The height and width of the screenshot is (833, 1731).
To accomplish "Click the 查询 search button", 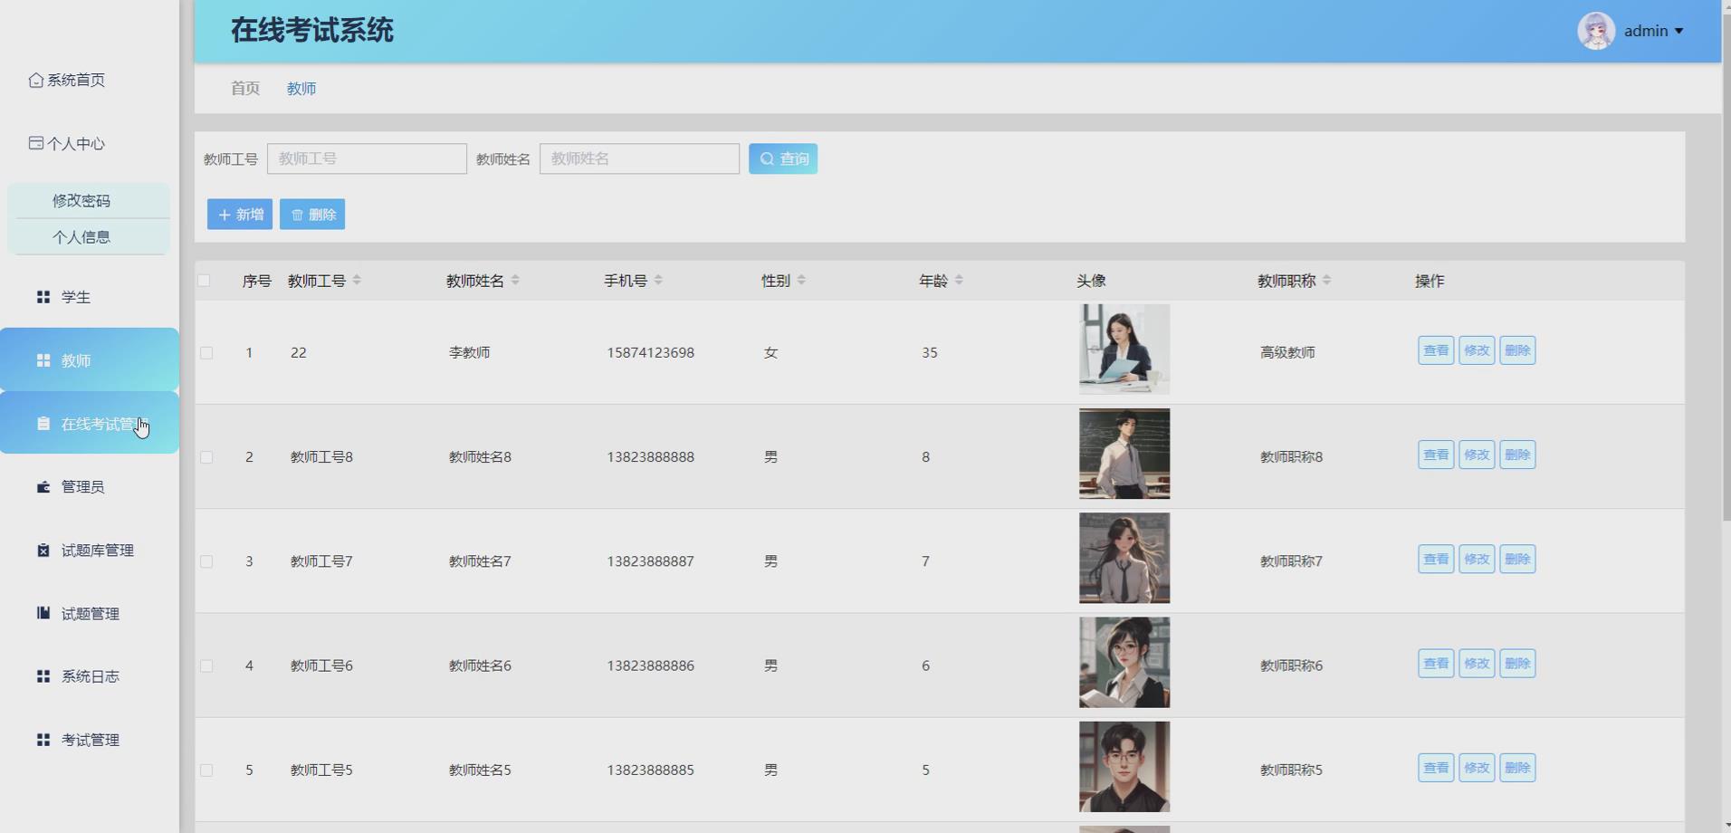I will point(783,158).
